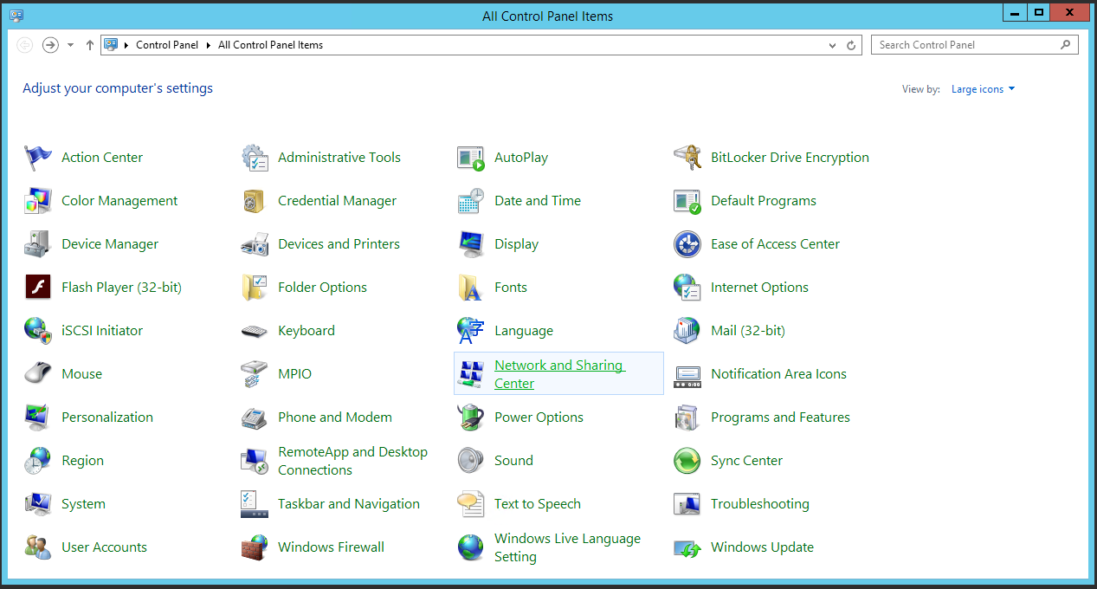Click Taskbar and Navigation text link
1097x589 pixels.
click(349, 504)
